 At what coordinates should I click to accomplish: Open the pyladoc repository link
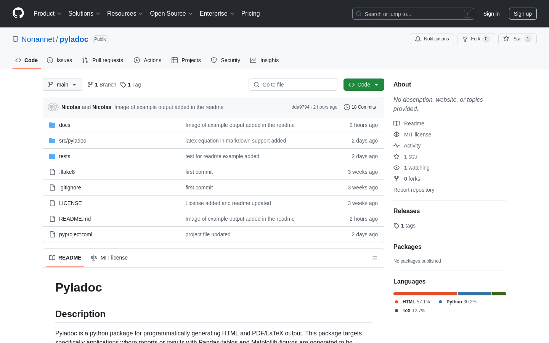74,39
